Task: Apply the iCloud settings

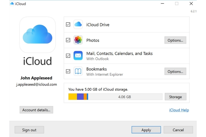Action: [x=146, y=130]
